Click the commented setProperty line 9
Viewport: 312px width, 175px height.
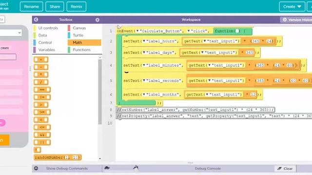pos(214,116)
